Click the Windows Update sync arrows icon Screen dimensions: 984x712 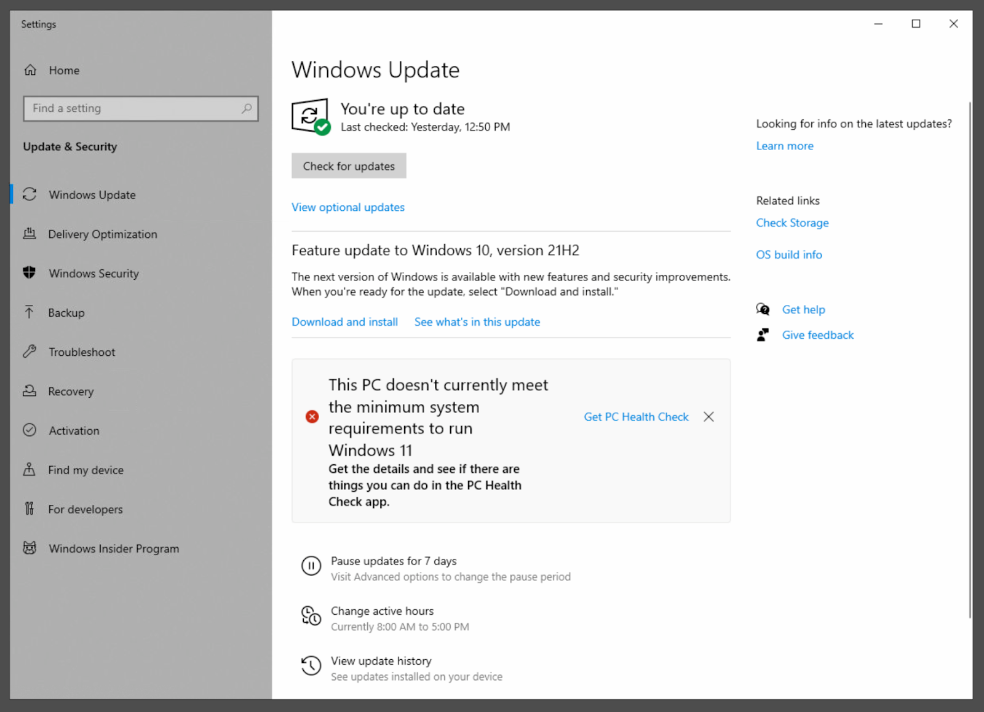[30, 194]
